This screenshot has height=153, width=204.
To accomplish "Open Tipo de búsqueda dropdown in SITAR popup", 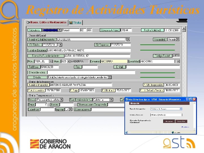I will 181,109.
